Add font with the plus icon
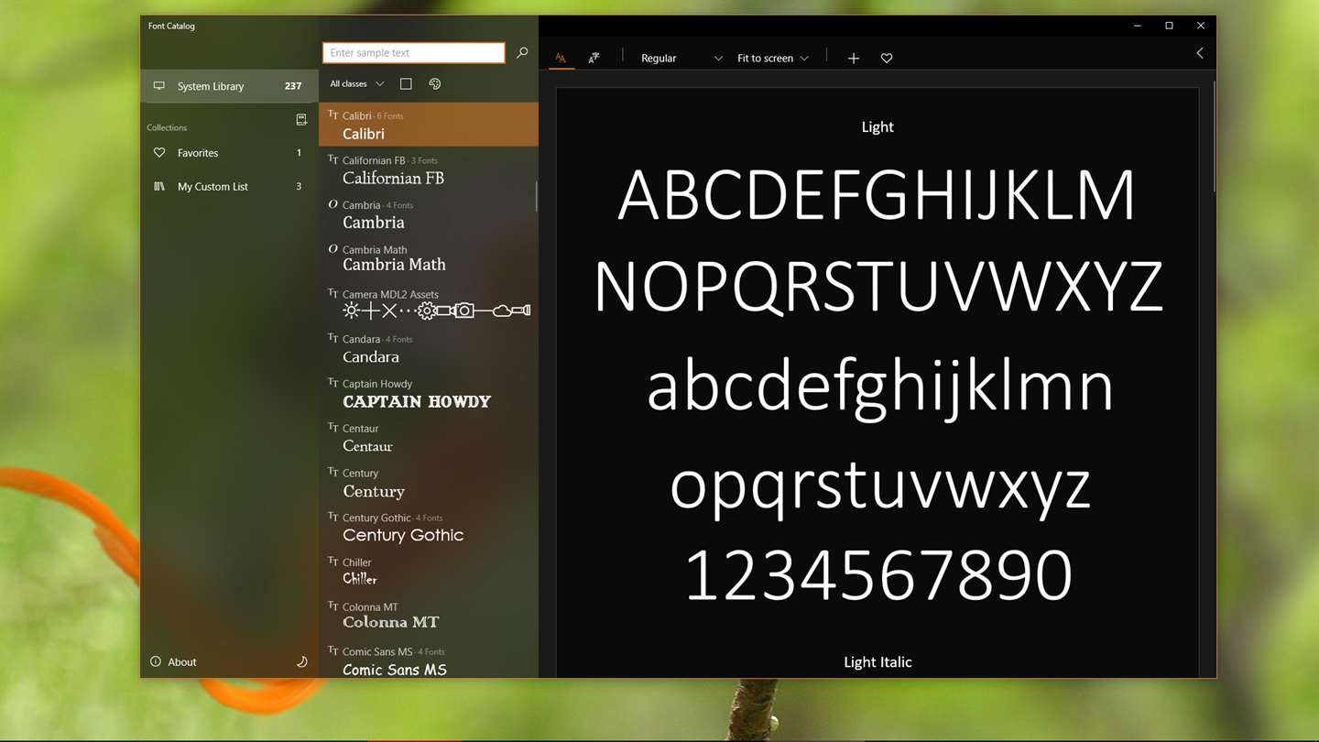 [x=854, y=58]
